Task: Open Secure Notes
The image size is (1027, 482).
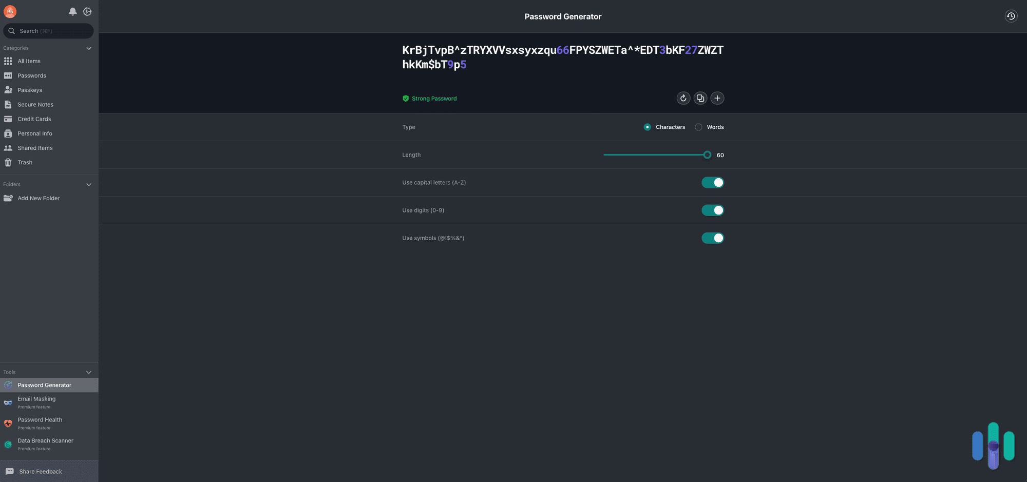Action: pyautogui.click(x=35, y=104)
